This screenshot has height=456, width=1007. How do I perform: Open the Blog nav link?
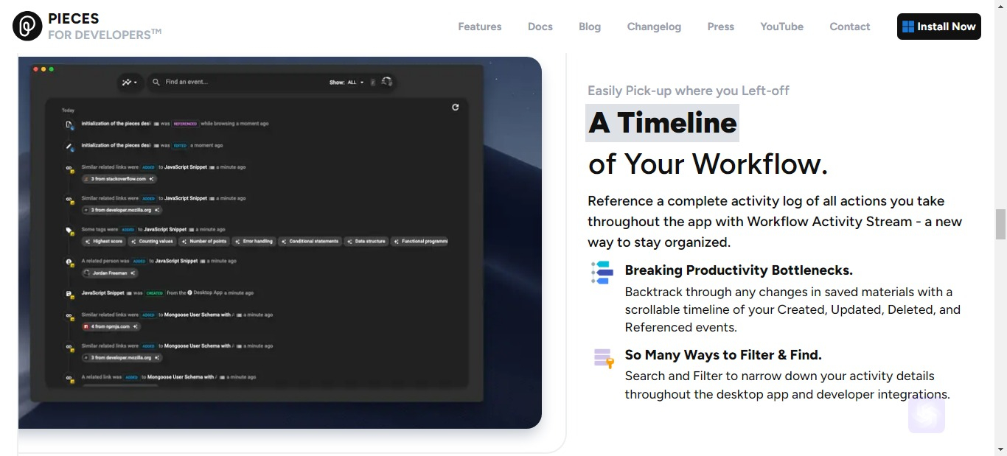(x=590, y=27)
